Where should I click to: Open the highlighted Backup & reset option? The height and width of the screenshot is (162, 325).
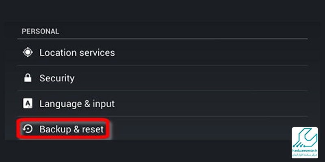(x=71, y=130)
